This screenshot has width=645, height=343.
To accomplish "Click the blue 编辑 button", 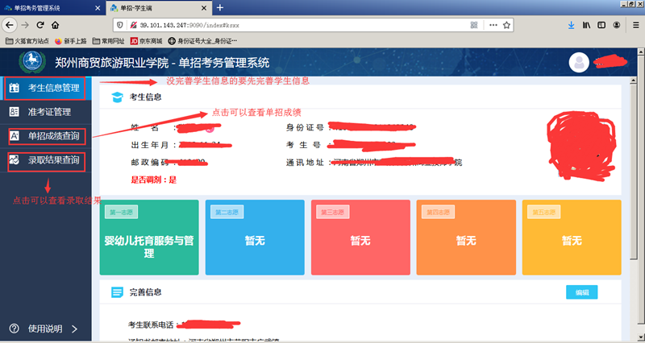I will pos(581,292).
